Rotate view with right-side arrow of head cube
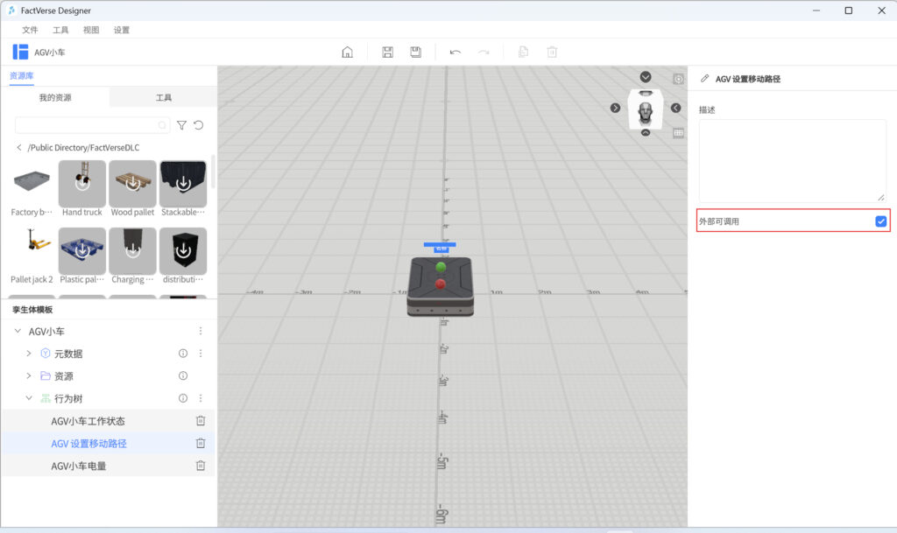This screenshot has width=897, height=533. 675,108
